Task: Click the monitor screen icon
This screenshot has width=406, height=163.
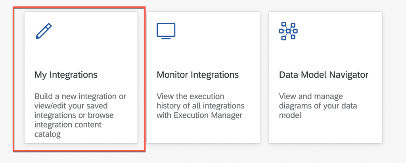Action: pos(166,31)
